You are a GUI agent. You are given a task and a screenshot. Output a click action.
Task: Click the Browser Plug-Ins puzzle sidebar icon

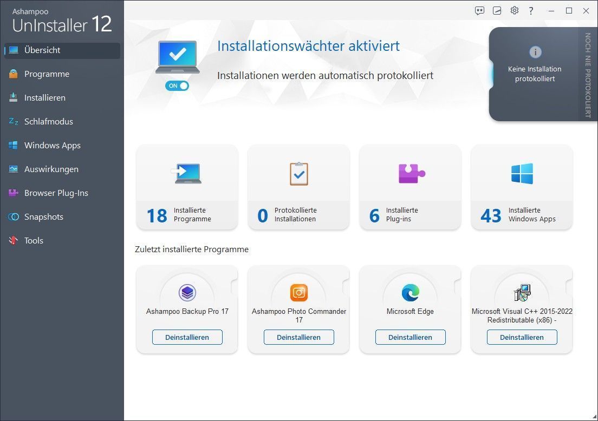tap(14, 193)
